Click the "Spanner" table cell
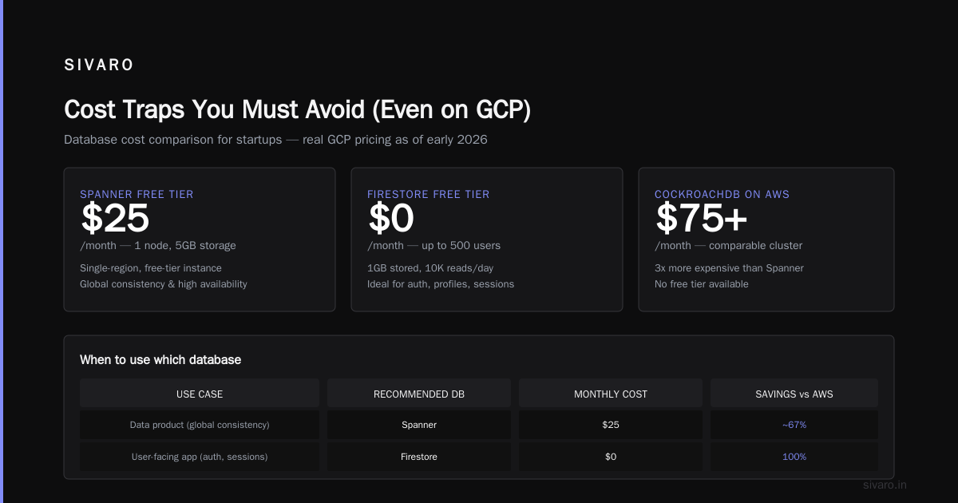 (419, 425)
